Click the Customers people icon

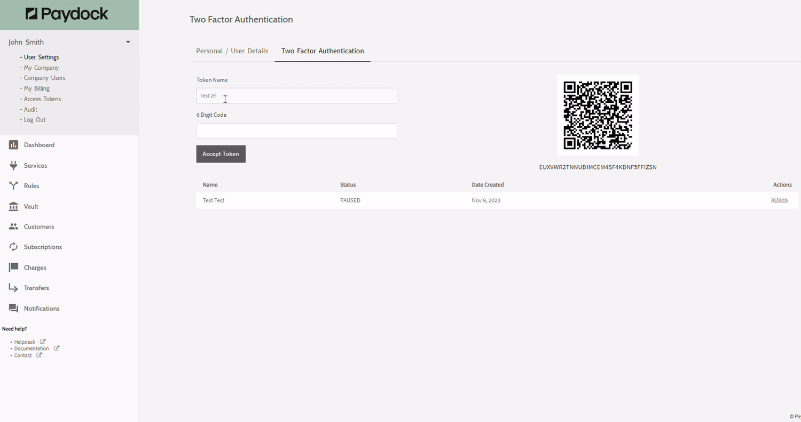coord(13,227)
